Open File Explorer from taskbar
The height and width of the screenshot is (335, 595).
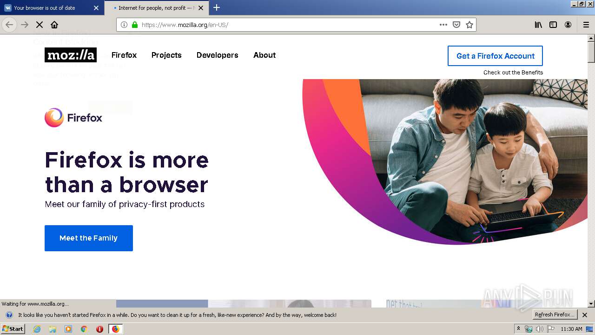[x=53, y=329]
